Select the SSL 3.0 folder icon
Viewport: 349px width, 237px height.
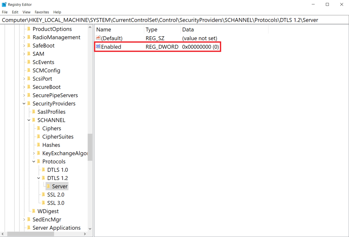[x=44, y=203]
